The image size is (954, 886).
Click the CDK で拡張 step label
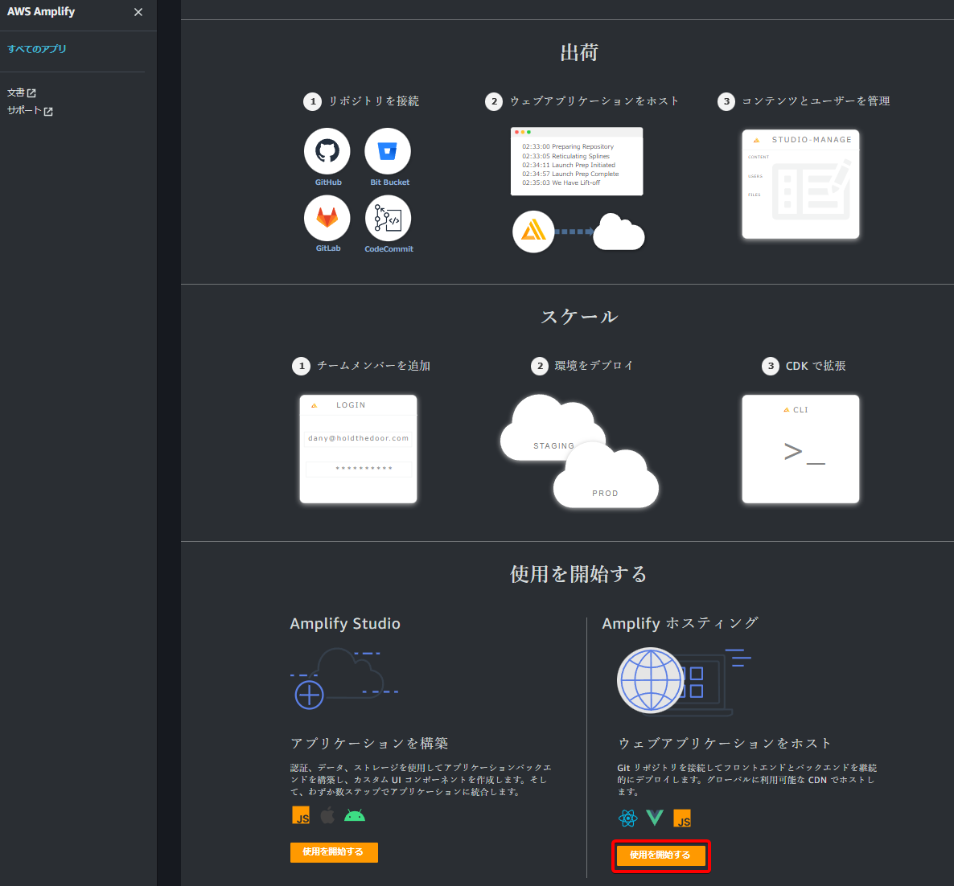pyautogui.click(x=816, y=366)
